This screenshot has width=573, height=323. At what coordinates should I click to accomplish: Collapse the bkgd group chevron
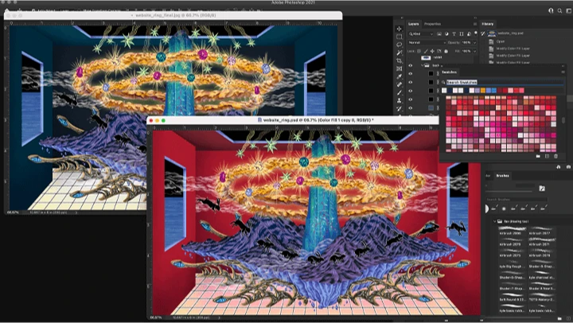(422, 65)
